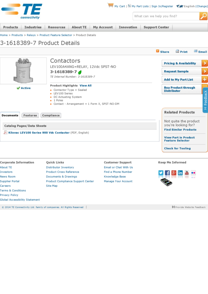Click the Relays breadcrumb link
This screenshot has height=294, width=208.
31,35
